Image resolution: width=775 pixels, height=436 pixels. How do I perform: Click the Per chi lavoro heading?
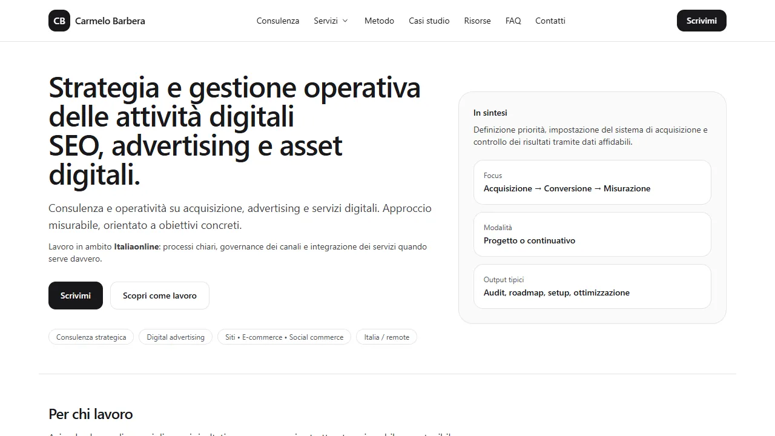(90, 414)
